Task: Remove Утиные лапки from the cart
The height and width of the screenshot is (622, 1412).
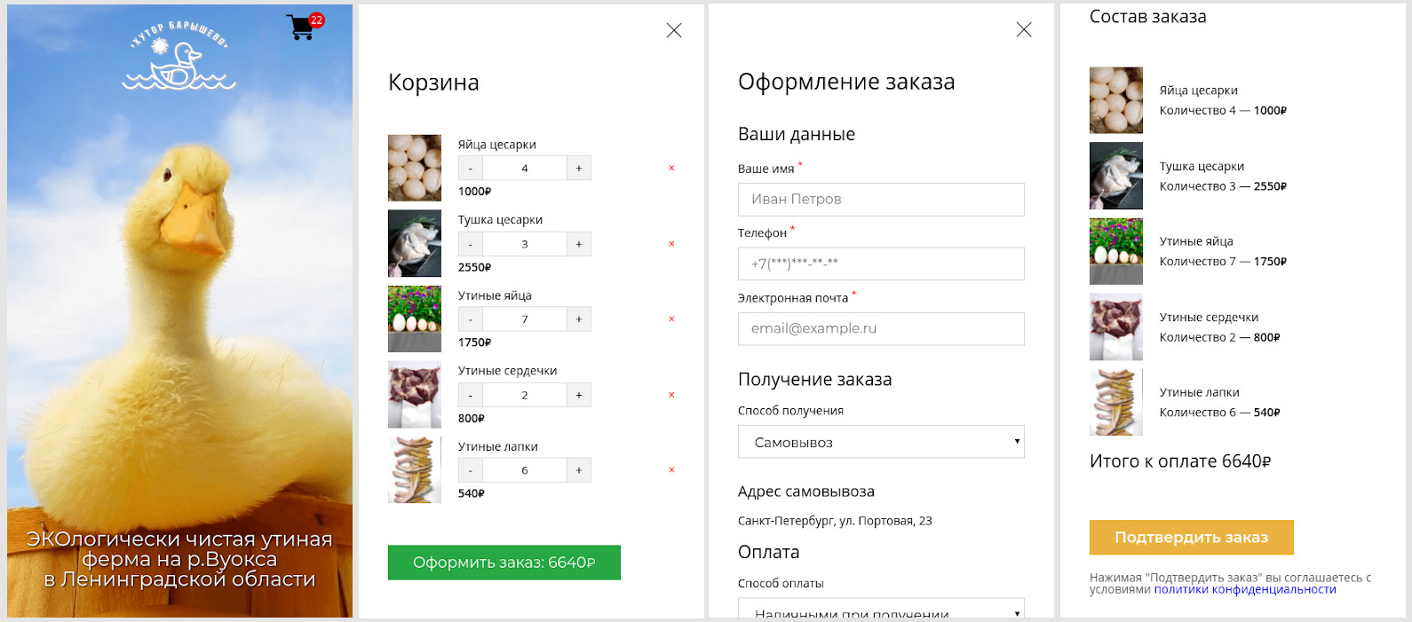Action: coord(671,470)
